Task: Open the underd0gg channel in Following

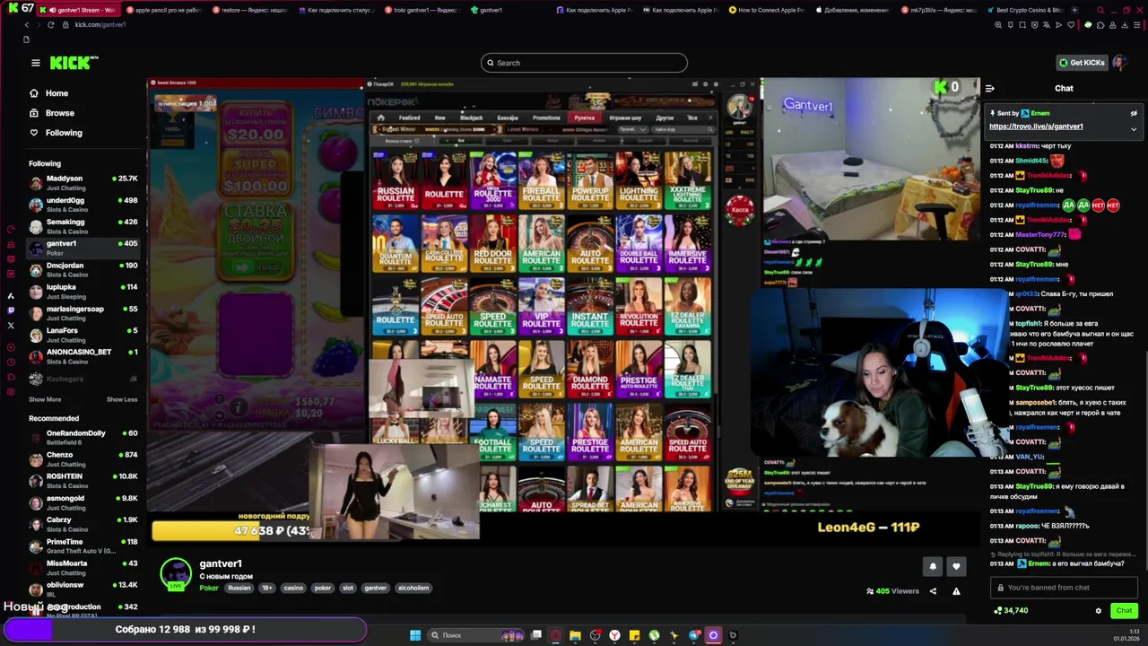Action: pos(83,205)
